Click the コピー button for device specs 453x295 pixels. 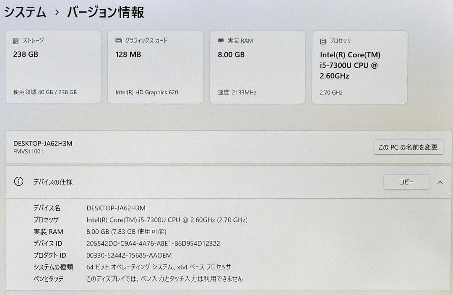tap(406, 182)
